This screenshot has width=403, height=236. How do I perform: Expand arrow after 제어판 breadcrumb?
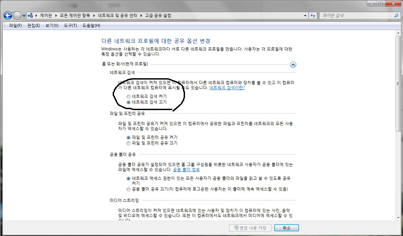(56, 15)
